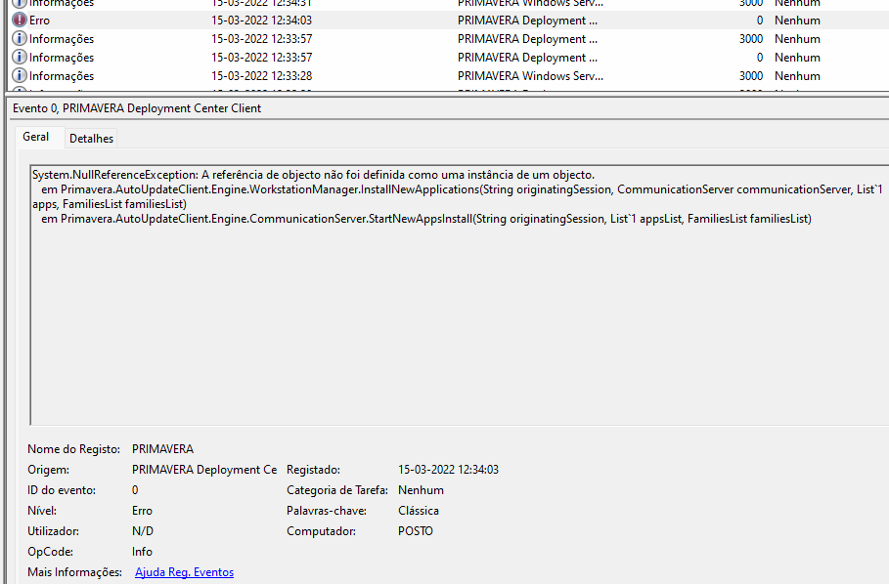Image resolution: width=889 pixels, height=584 pixels.
Task: Switch to the Geral tab
Action: pyautogui.click(x=36, y=138)
